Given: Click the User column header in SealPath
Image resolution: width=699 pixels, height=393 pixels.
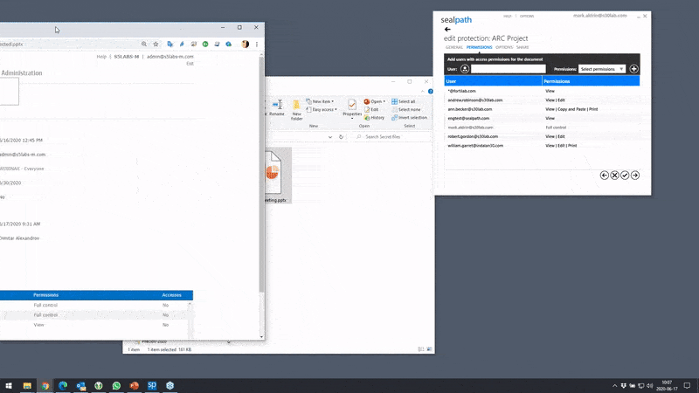Looking at the screenshot, I should pyautogui.click(x=493, y=81).
